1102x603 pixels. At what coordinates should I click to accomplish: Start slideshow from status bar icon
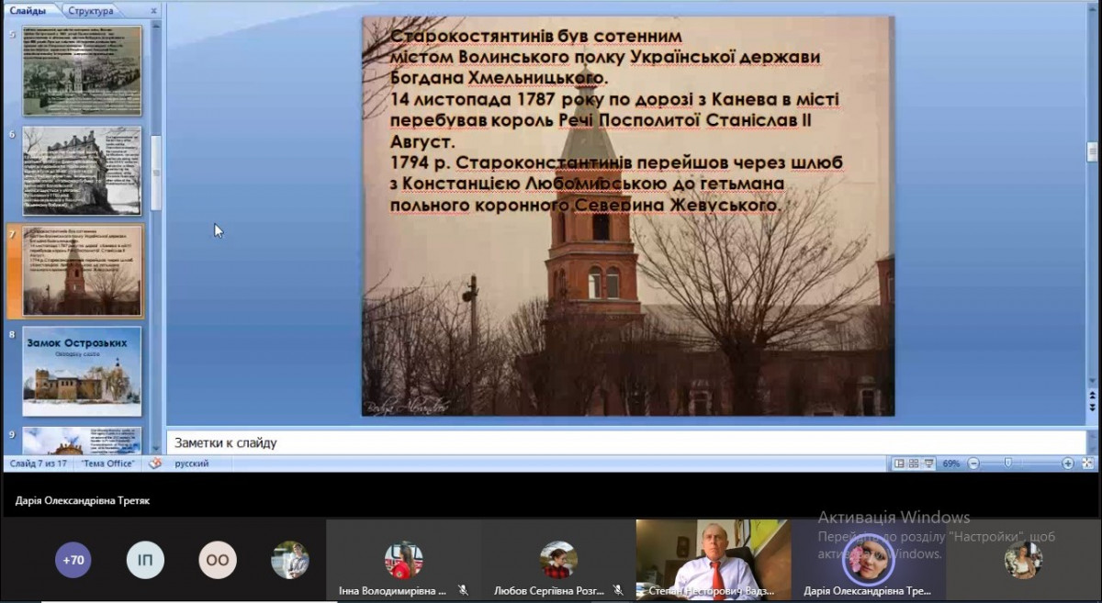930,464
